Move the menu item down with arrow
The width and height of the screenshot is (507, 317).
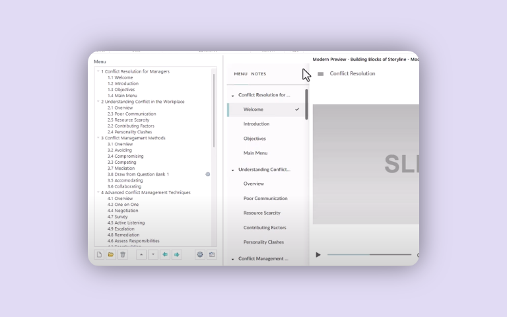point(153,254)
